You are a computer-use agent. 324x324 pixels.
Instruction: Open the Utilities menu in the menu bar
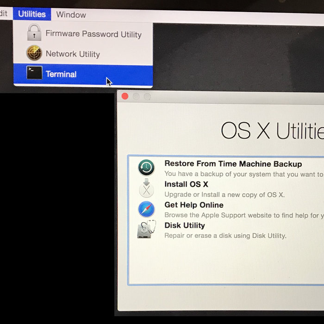pos(32,14)
